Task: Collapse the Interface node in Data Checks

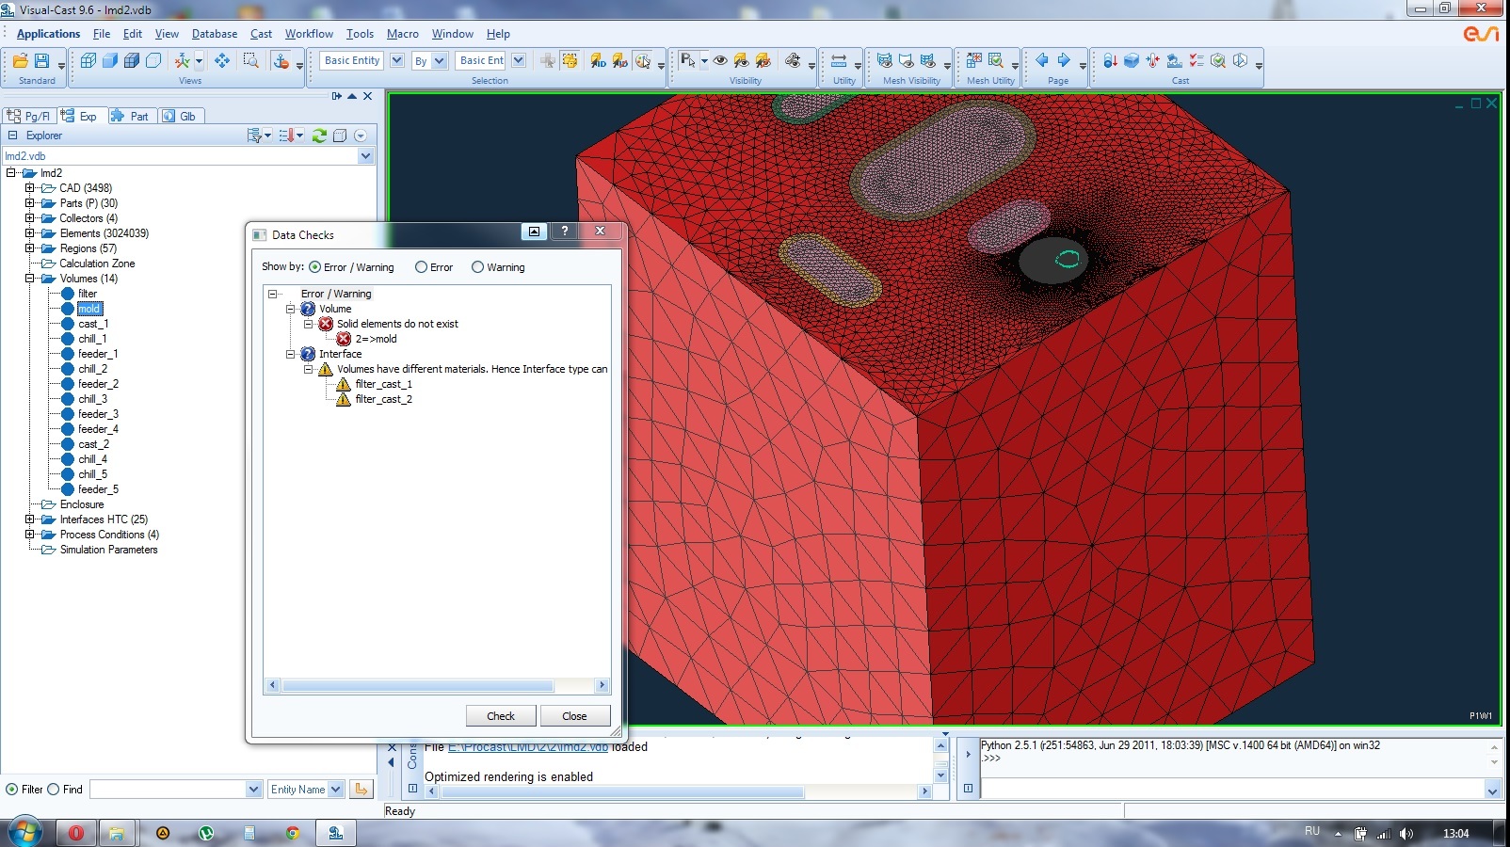Action: (x=290, y=354)
